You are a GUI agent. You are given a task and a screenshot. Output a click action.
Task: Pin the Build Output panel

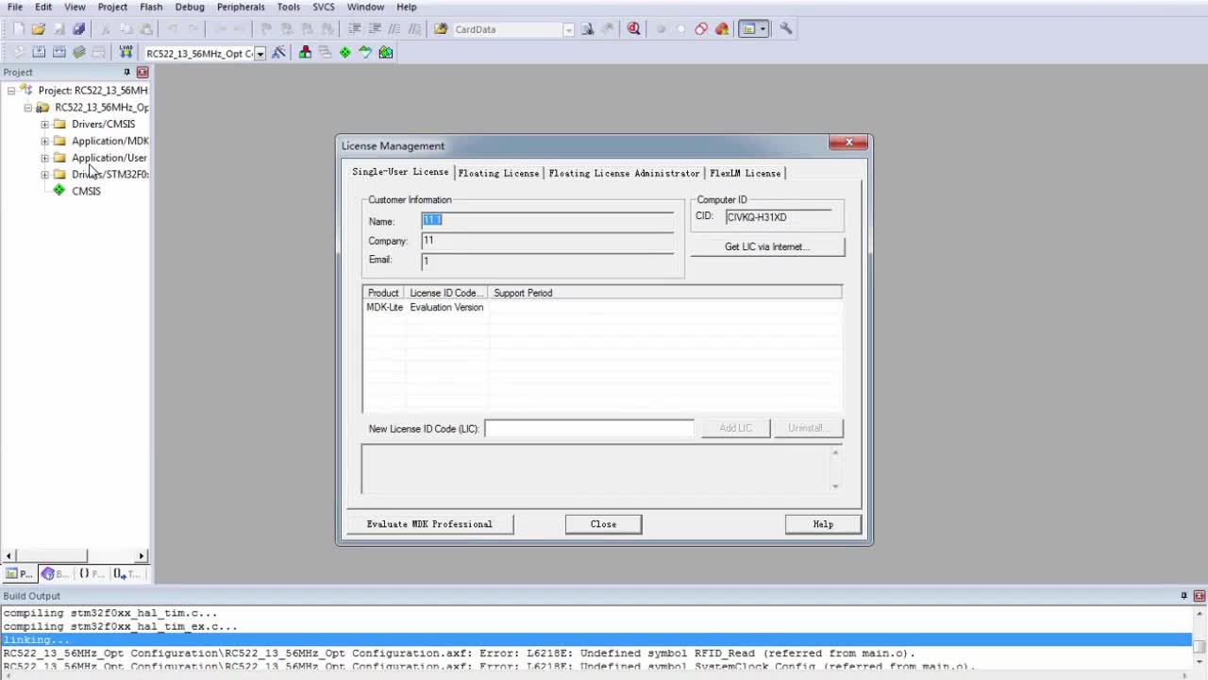coord(1183,596)
